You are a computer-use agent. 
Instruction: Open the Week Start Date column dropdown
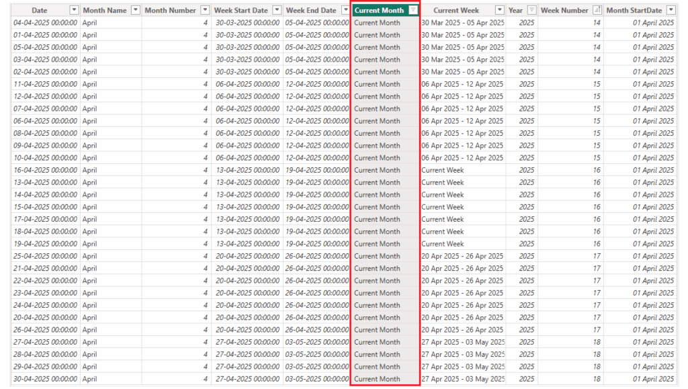click(277, 10)
